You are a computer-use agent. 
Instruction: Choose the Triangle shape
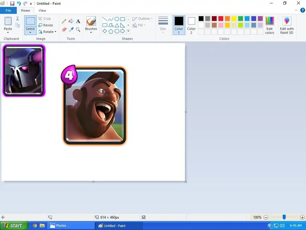pos(117,25)
